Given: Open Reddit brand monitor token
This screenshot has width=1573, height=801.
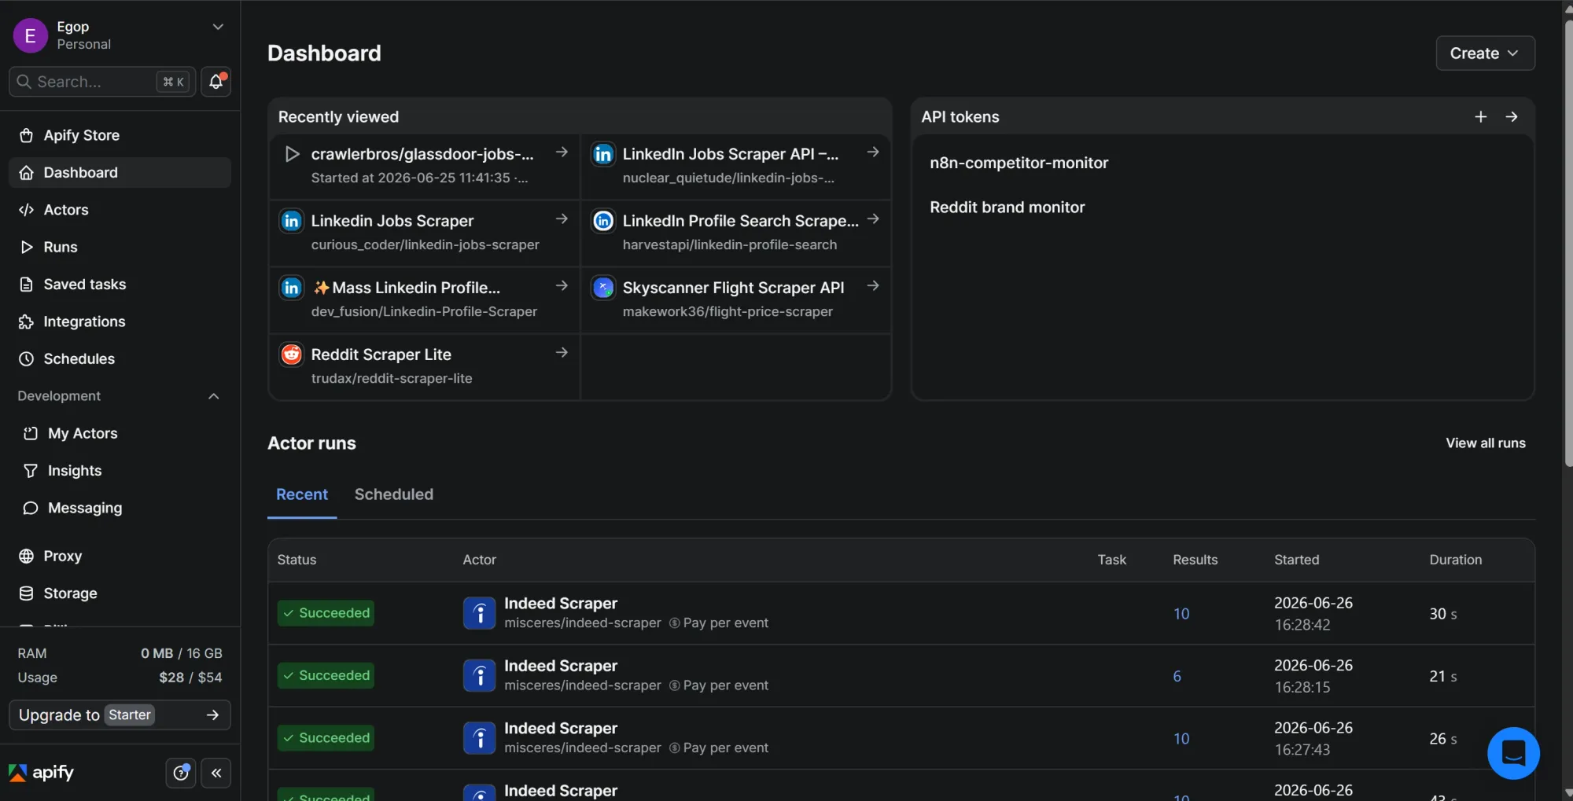Looking at the screenshot, I should pyautogui.click(x=1007, y=208).
